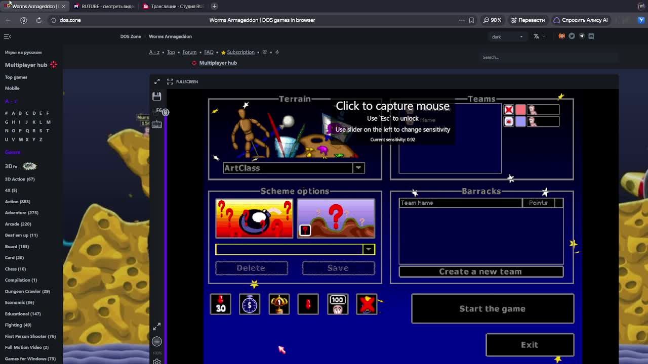Click the scheme Delete button
648x364 pixels.
coord(252,268)
